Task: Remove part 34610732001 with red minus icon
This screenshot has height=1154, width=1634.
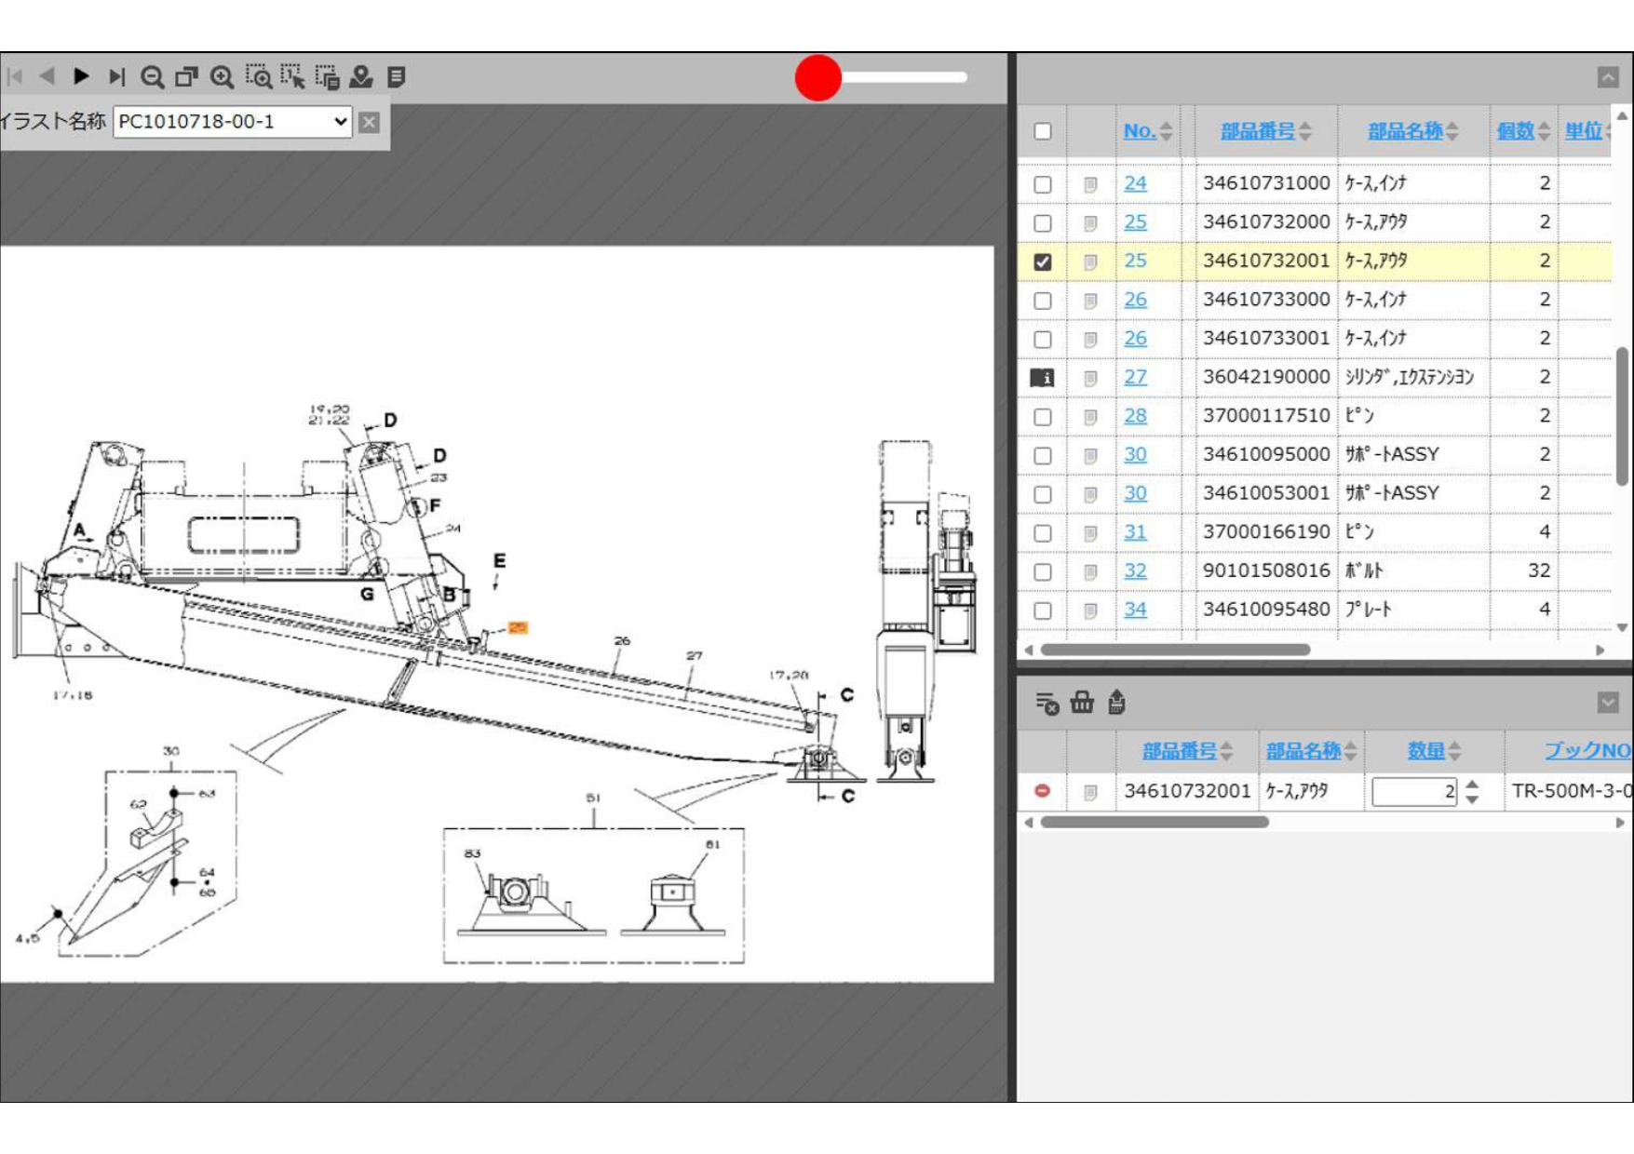Action: click(1042, 791)
